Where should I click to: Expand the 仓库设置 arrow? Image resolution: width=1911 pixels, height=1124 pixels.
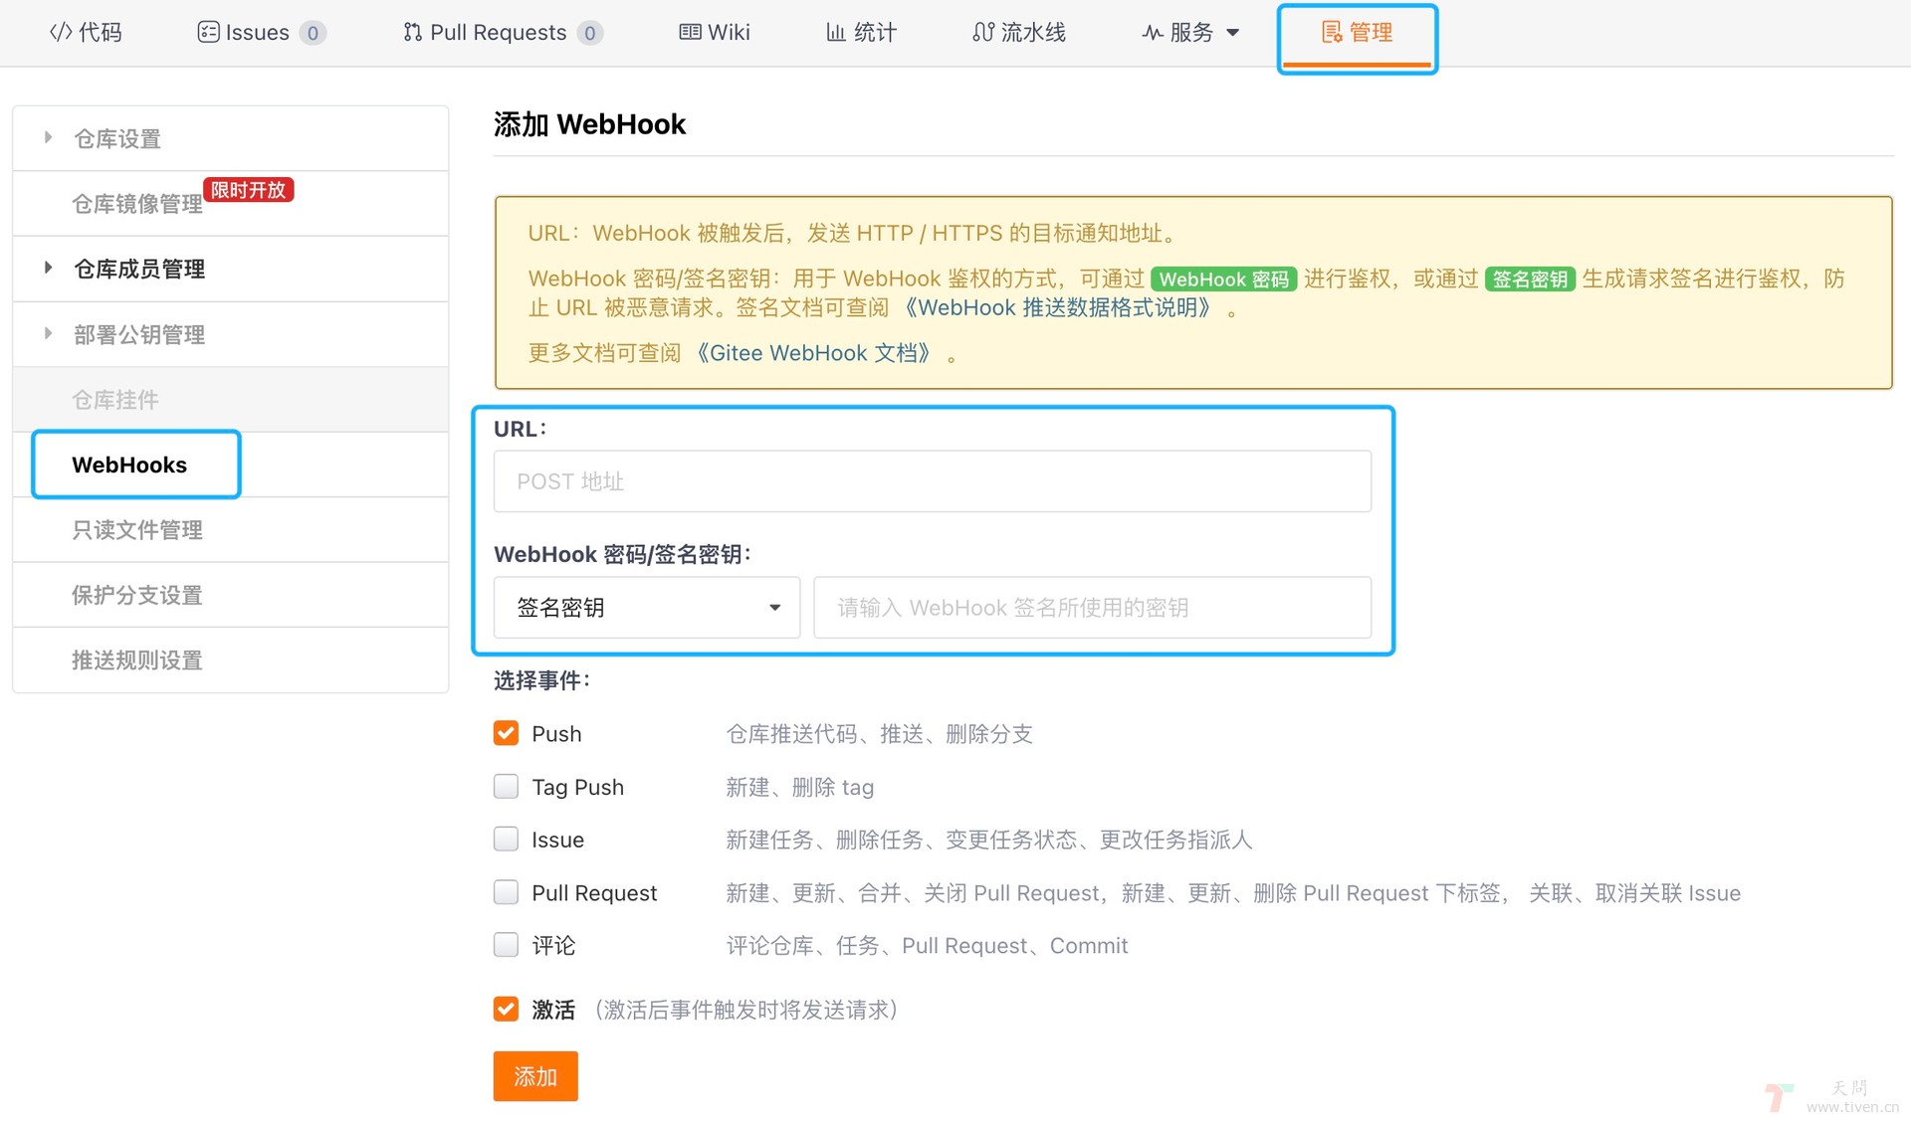[48, 137]
